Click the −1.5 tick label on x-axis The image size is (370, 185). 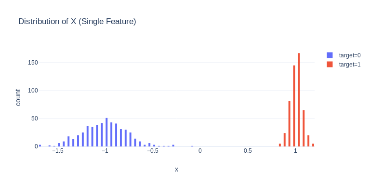point(57,151)
